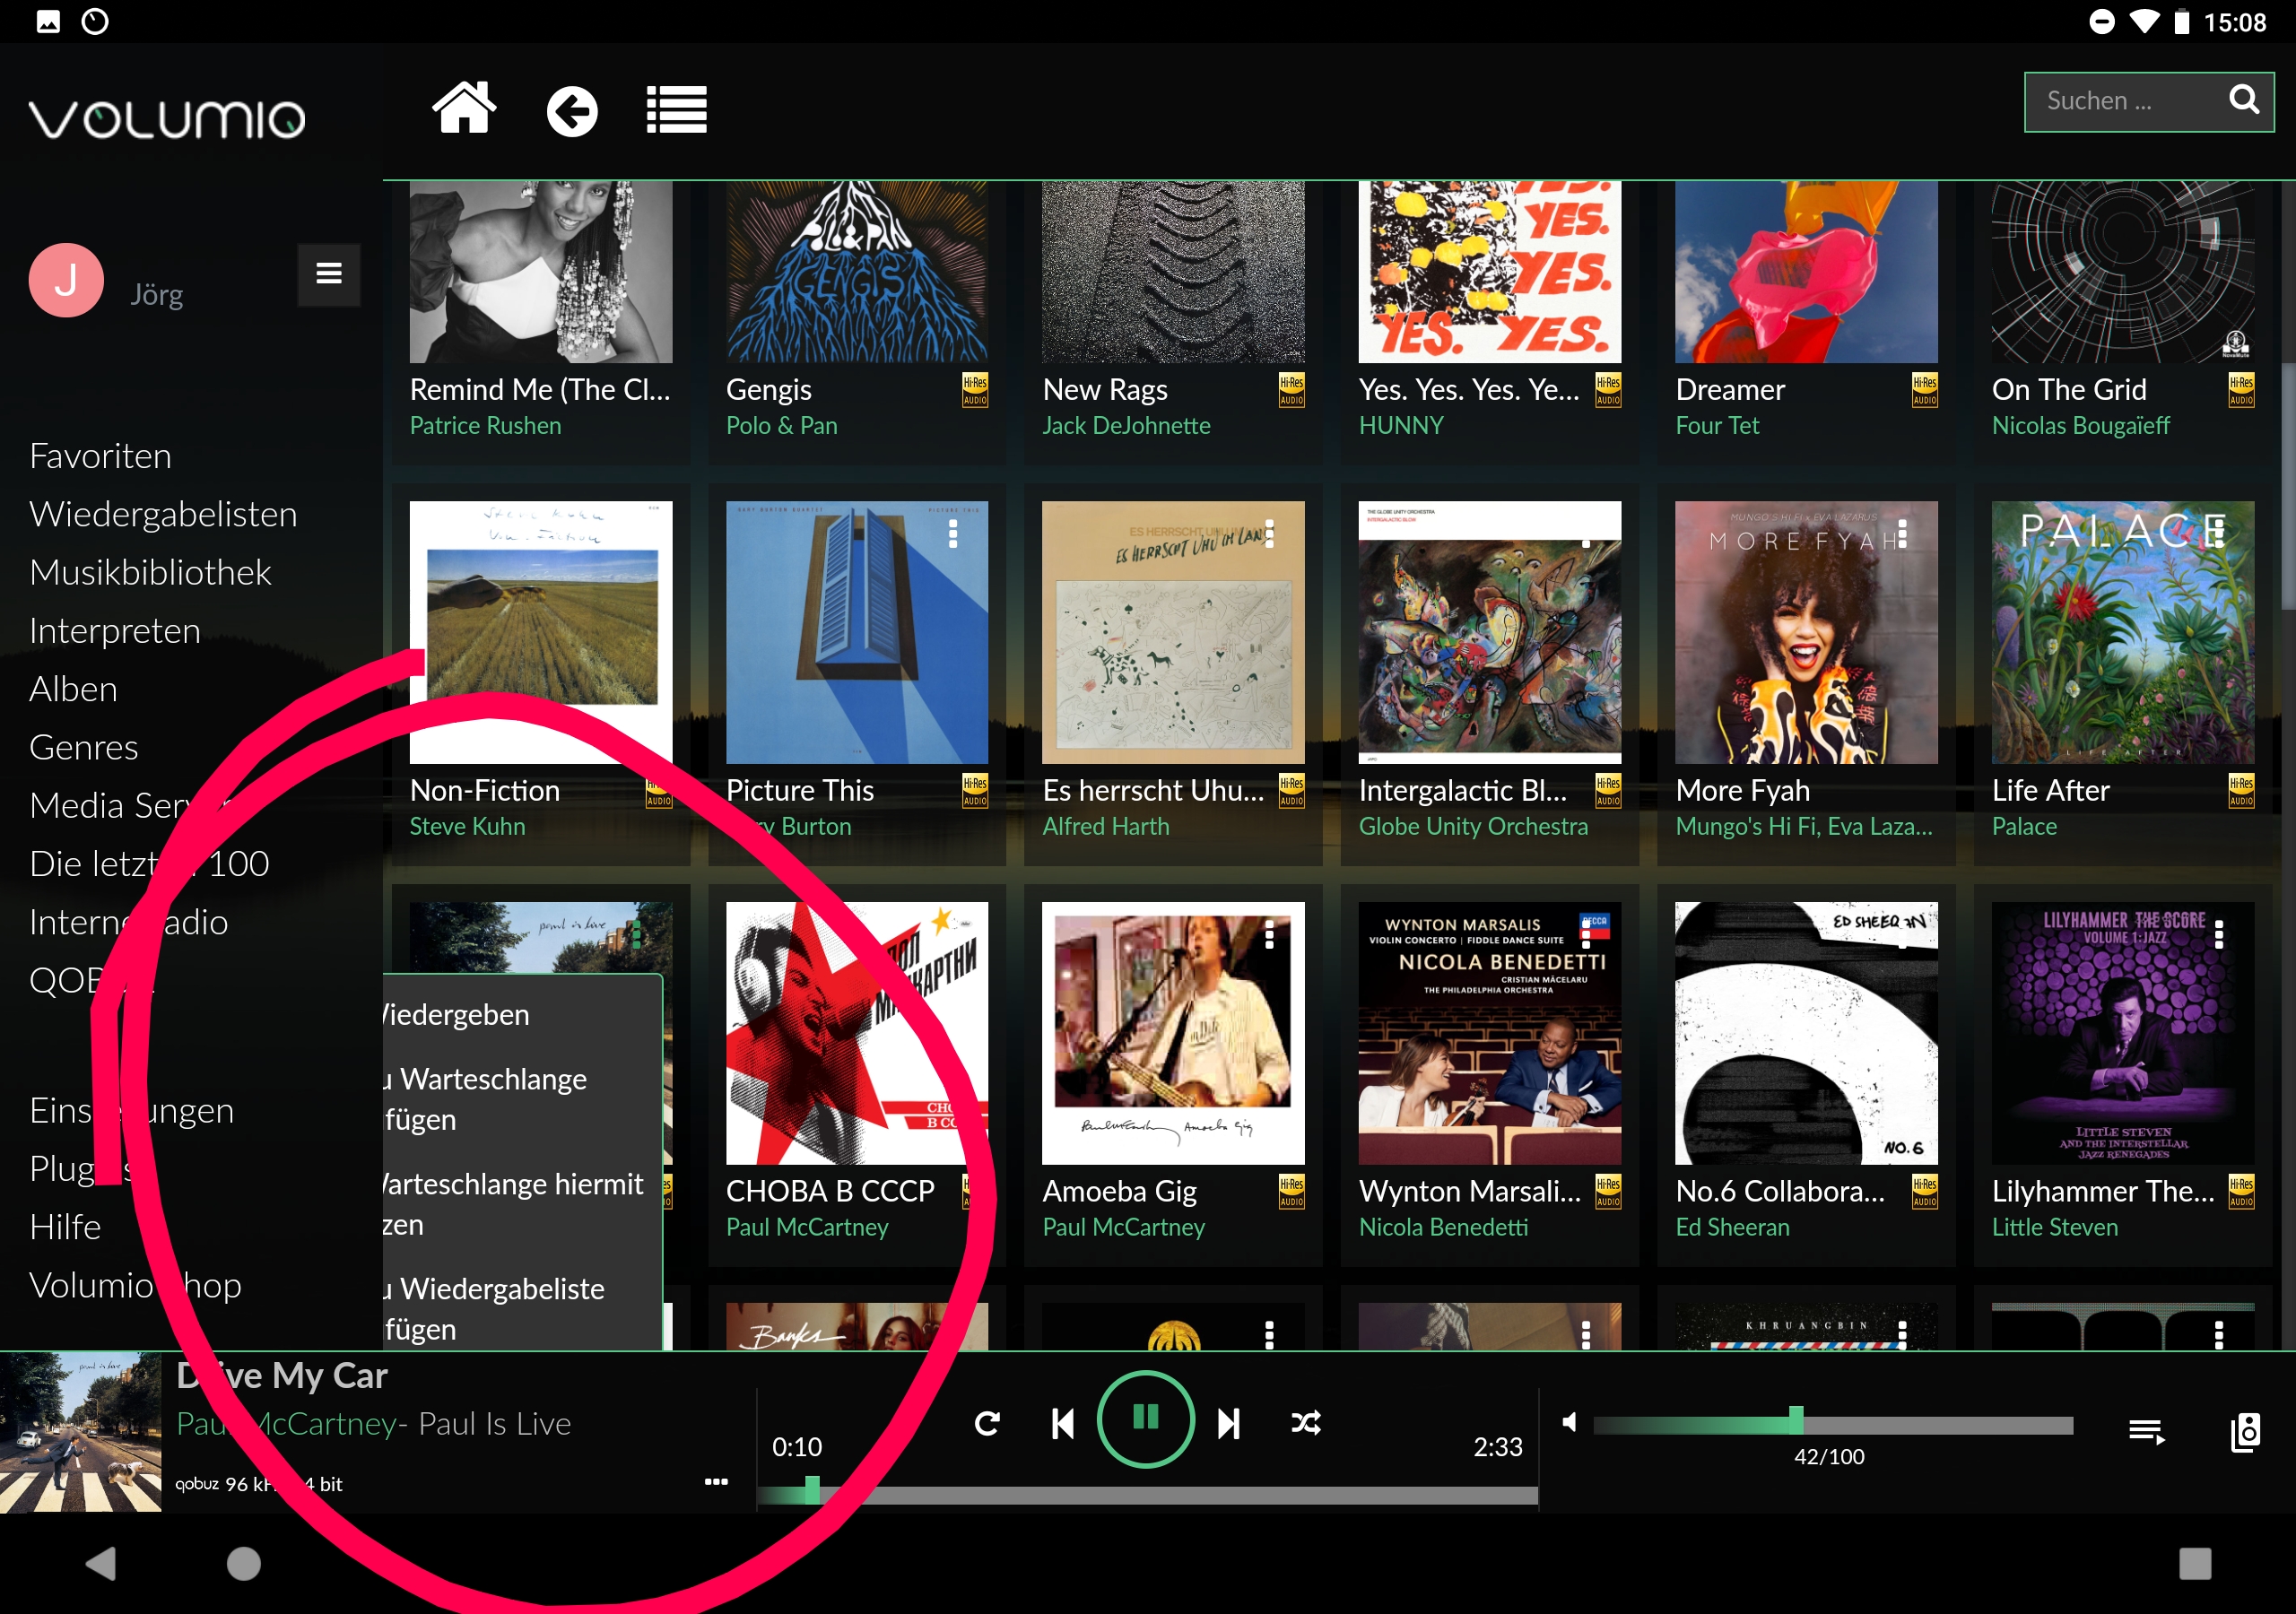Image resolution: width=2296 pixels, height=1614 pixels.
Task: Toggle shuffle playback
Action: 1305,1423
